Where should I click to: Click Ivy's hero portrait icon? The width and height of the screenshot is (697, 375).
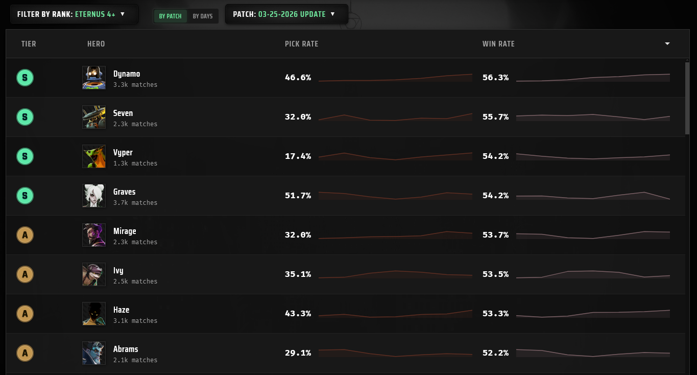pos(94,274)
